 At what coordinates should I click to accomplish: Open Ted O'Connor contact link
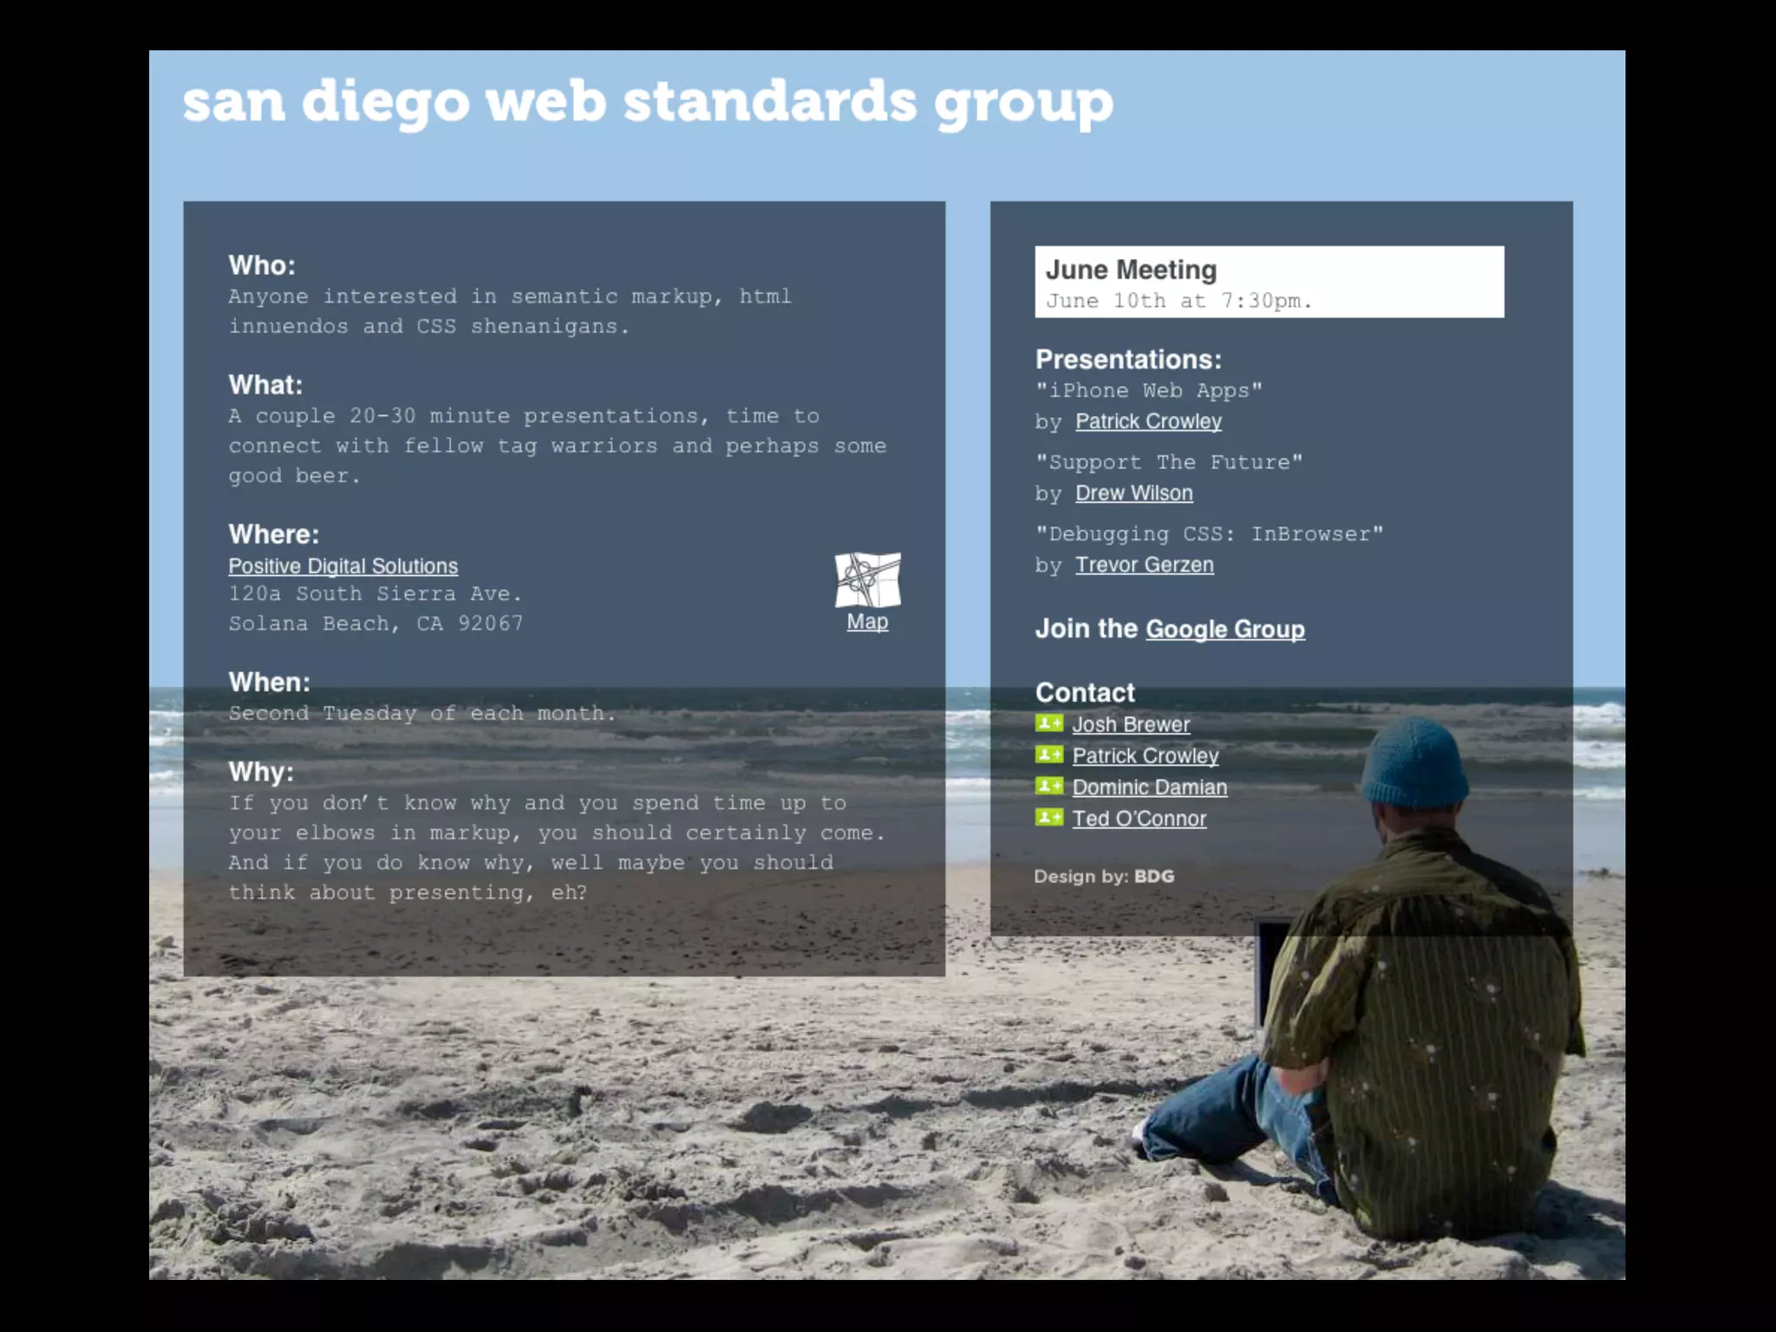(1139, 819)
